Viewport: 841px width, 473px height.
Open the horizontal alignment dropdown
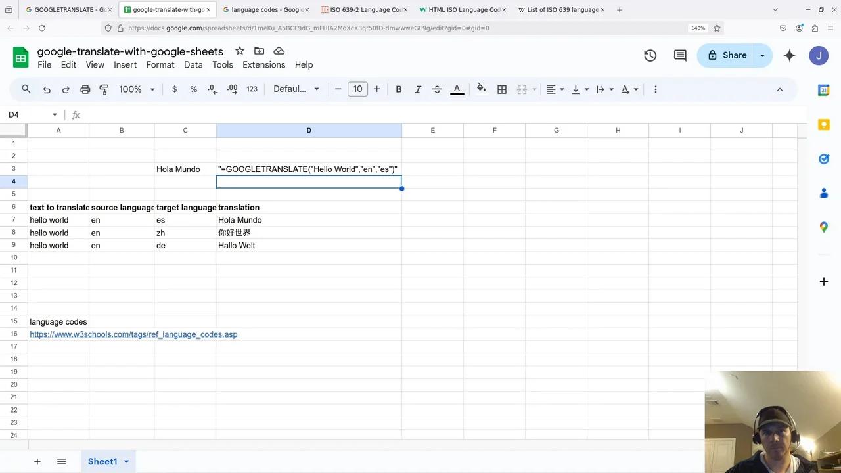pos(554,89)
